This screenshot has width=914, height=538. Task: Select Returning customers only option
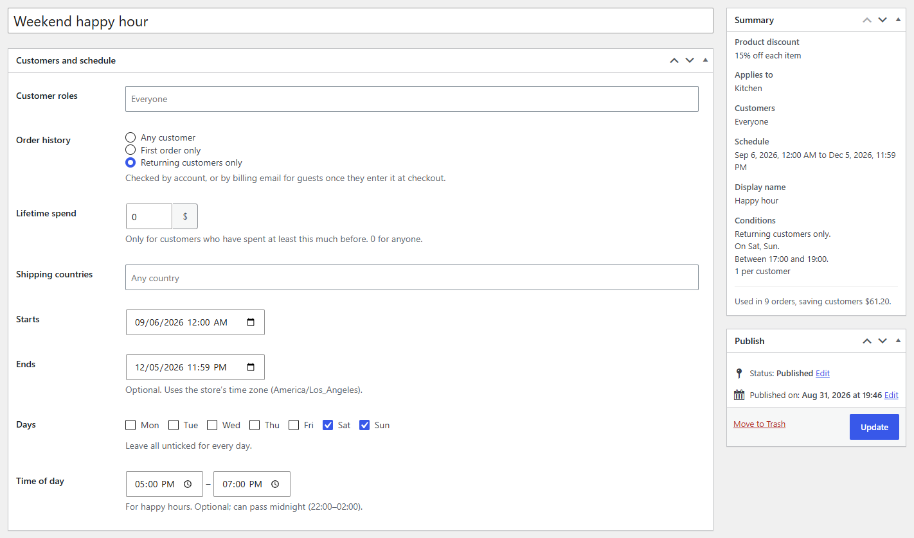(x=130, y=162)
